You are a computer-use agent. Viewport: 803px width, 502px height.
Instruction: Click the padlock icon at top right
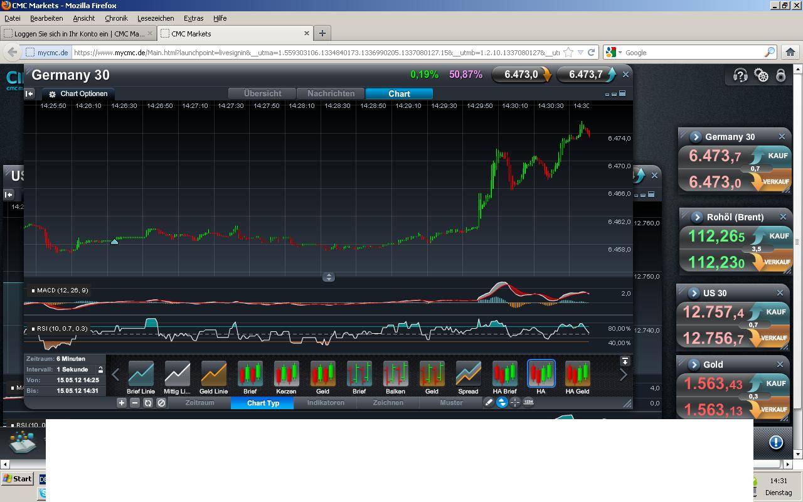point(780,75)
